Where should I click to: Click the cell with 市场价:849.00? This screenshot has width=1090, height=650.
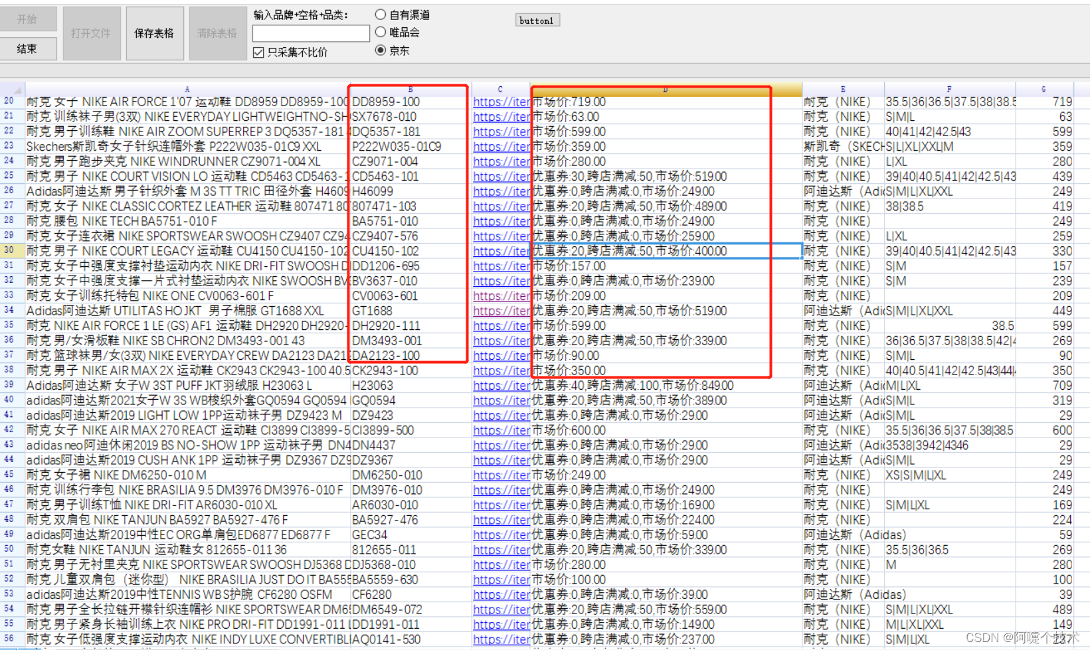point(666,386)
